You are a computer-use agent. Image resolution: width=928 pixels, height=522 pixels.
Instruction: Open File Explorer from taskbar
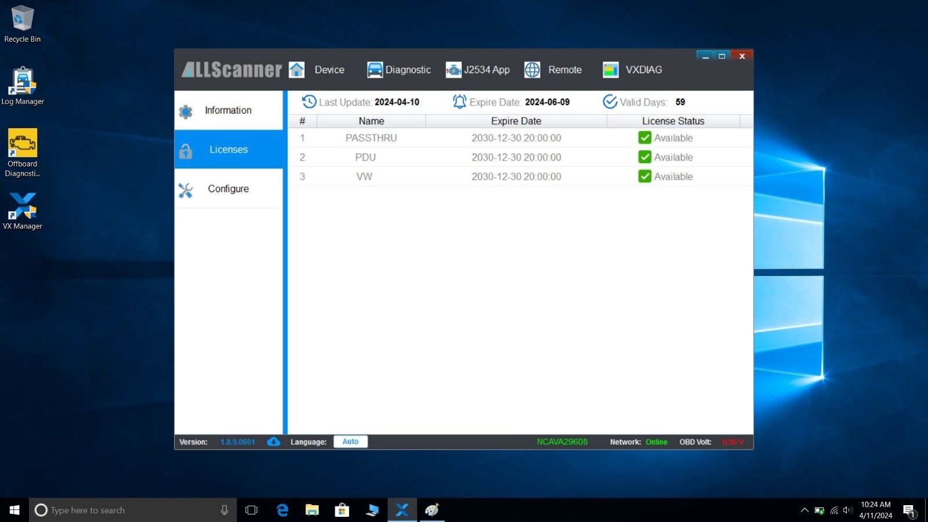click(312, 510)
